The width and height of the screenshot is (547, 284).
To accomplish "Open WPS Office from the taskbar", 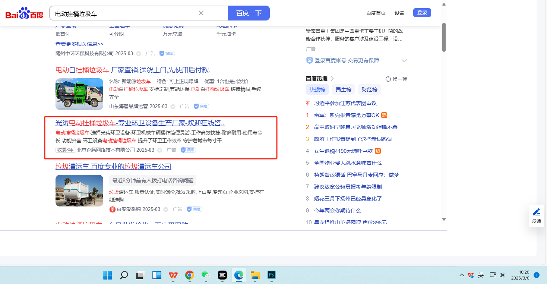I will pyautogui.click(x=173, y=275).
